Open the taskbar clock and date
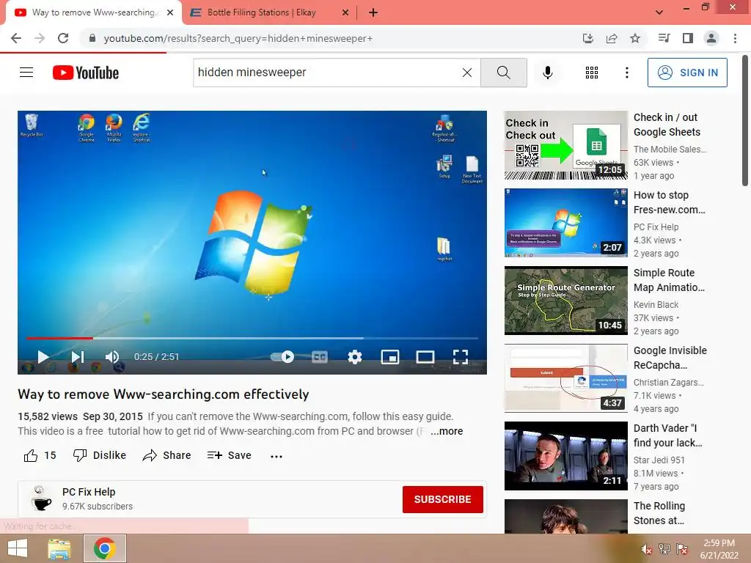 719,549
